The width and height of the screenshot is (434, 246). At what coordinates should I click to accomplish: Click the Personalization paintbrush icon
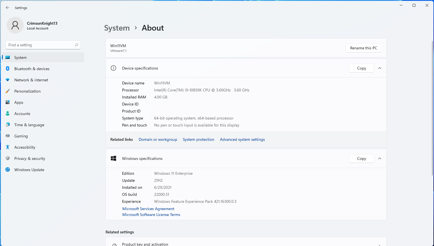(8, 91)
